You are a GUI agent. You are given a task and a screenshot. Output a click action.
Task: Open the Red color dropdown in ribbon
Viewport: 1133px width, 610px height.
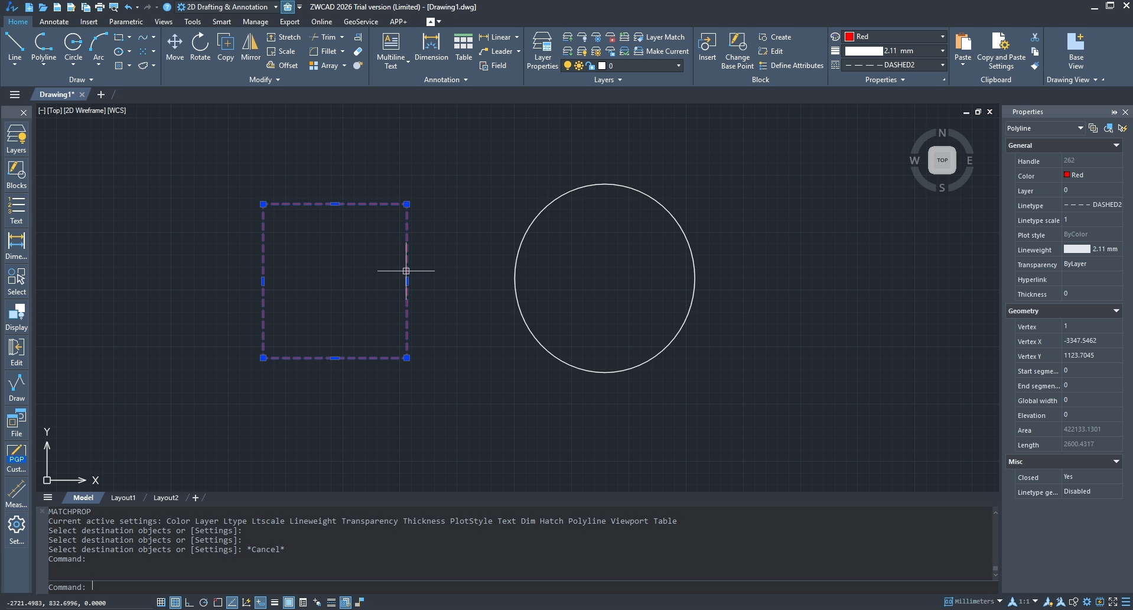(942, 37)
